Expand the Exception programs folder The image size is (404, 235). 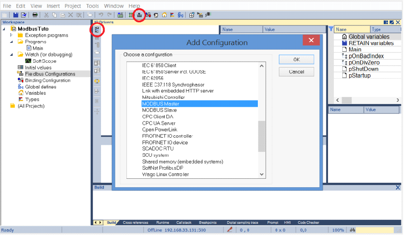tap(11, 35)
